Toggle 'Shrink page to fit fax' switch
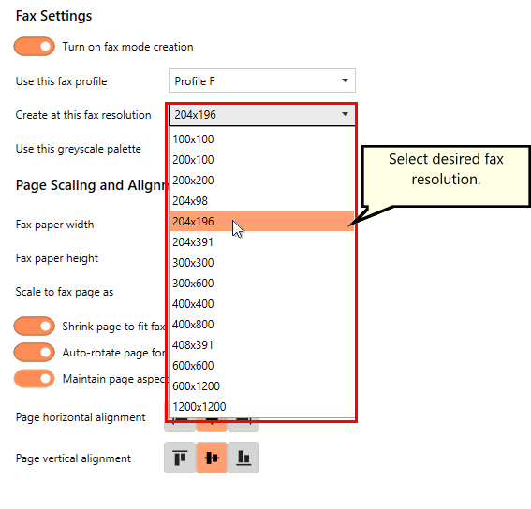This screenshot has width=531, height=509. (35, 326)
